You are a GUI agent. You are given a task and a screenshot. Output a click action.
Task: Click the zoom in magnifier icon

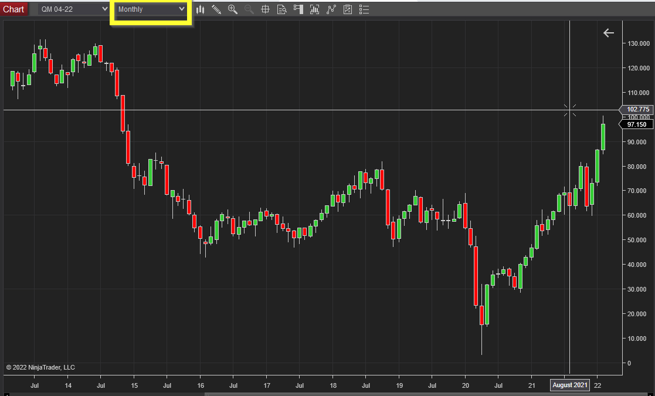click(233, 9)
